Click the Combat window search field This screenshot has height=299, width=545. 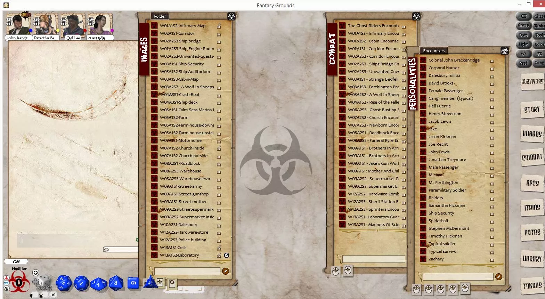point(374,259)
